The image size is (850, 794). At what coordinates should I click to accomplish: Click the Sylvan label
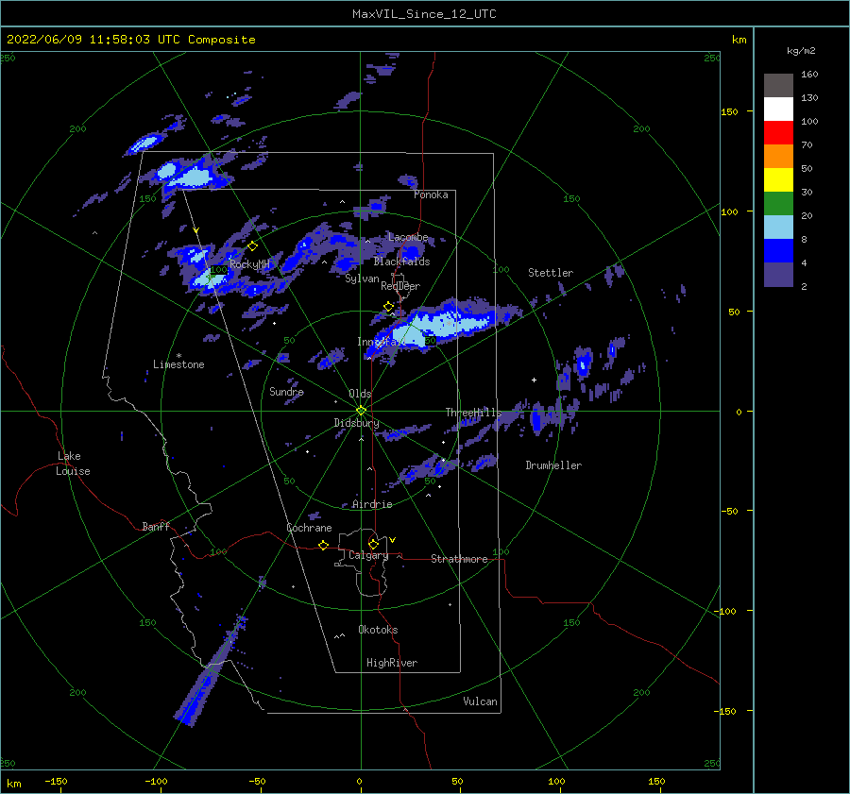pos(362,279)
